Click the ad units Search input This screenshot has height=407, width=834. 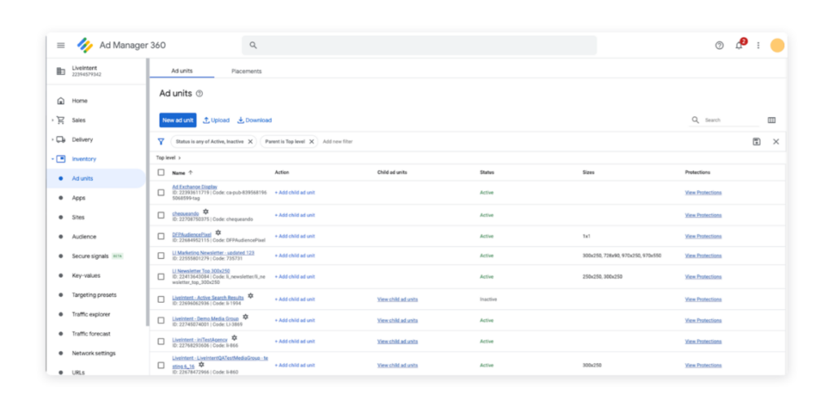(x=731, y=120)
